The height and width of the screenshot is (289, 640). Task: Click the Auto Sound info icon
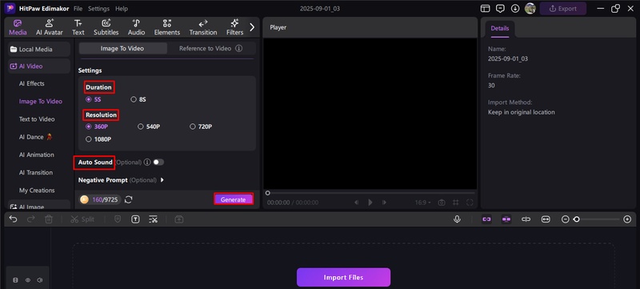pyautogui.click(x=147, y=163)
